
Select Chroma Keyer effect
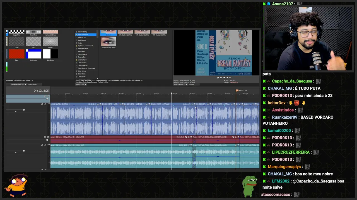coord(82,60)
